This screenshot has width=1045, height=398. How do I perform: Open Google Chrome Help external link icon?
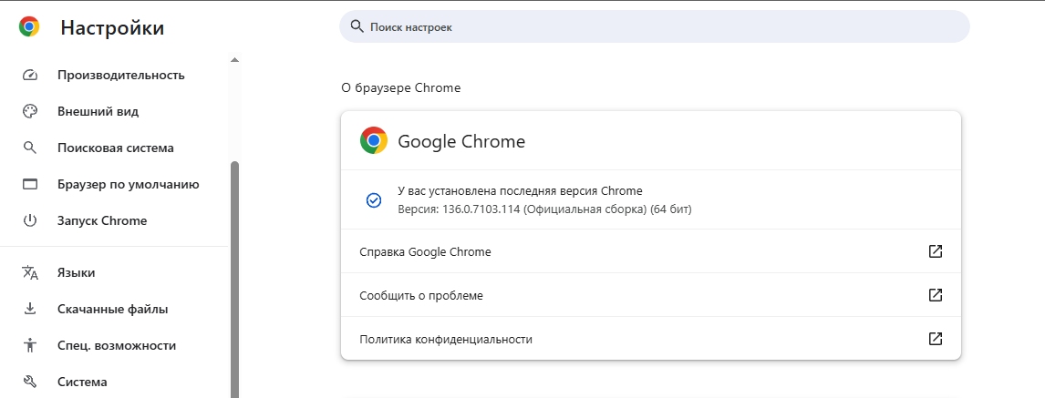click(x=935, y=251)
